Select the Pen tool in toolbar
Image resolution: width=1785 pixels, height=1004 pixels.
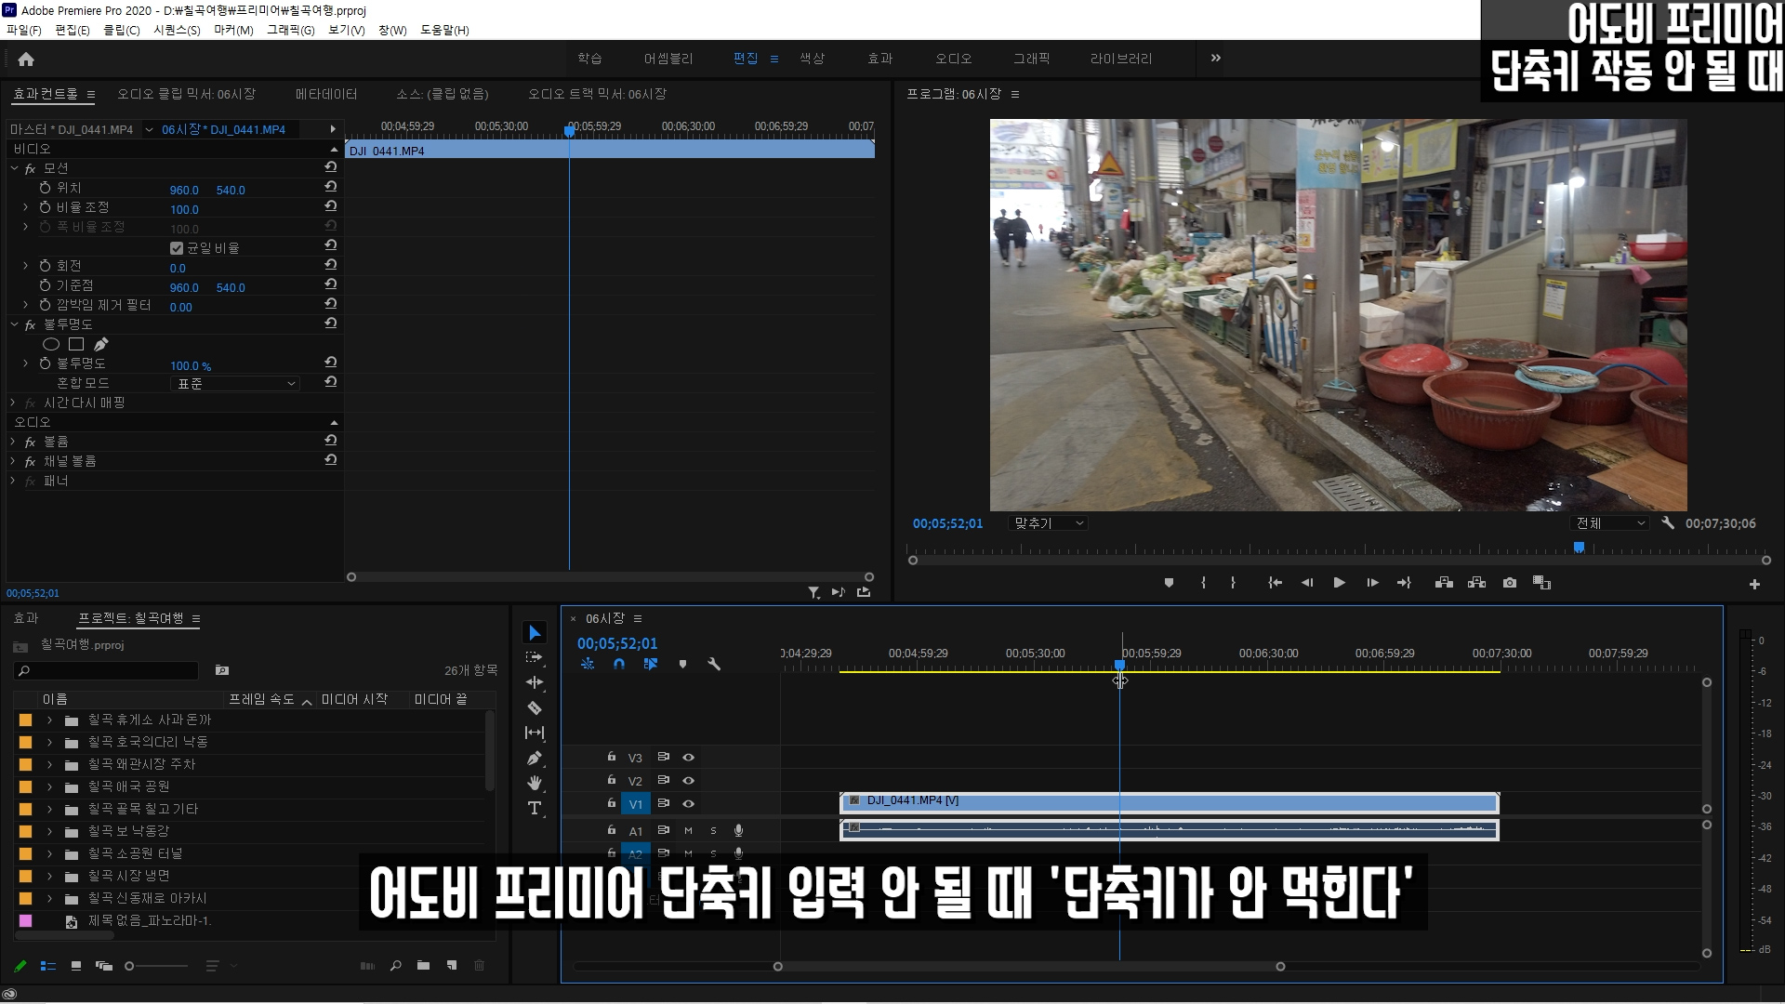point(535,758)
